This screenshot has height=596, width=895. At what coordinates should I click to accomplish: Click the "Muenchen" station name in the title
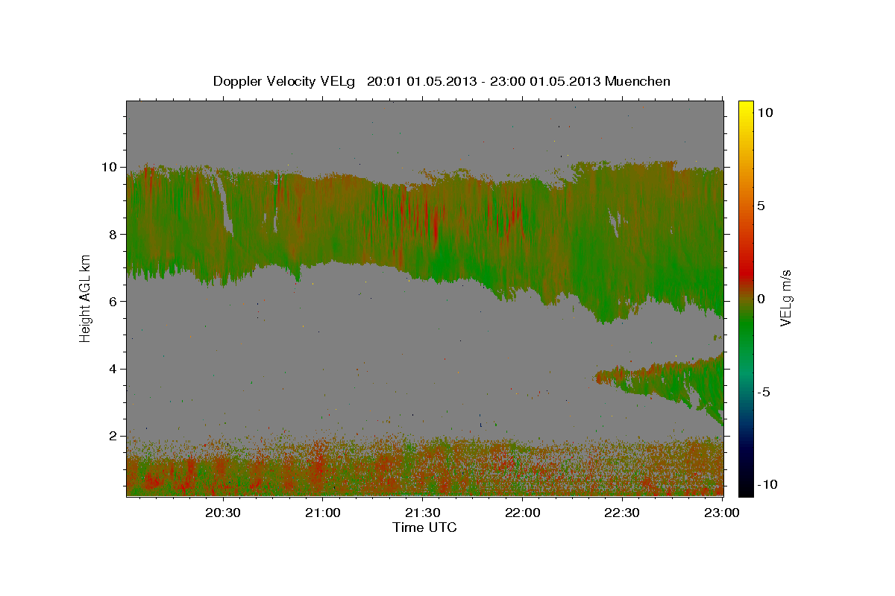click(x=638, y=81)
